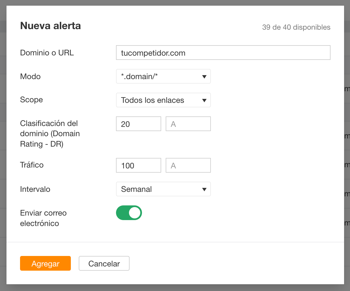This screenshot has height=291, width=350.
Task: Click the Scope dropdown triangle
Action: pos(204,100)
